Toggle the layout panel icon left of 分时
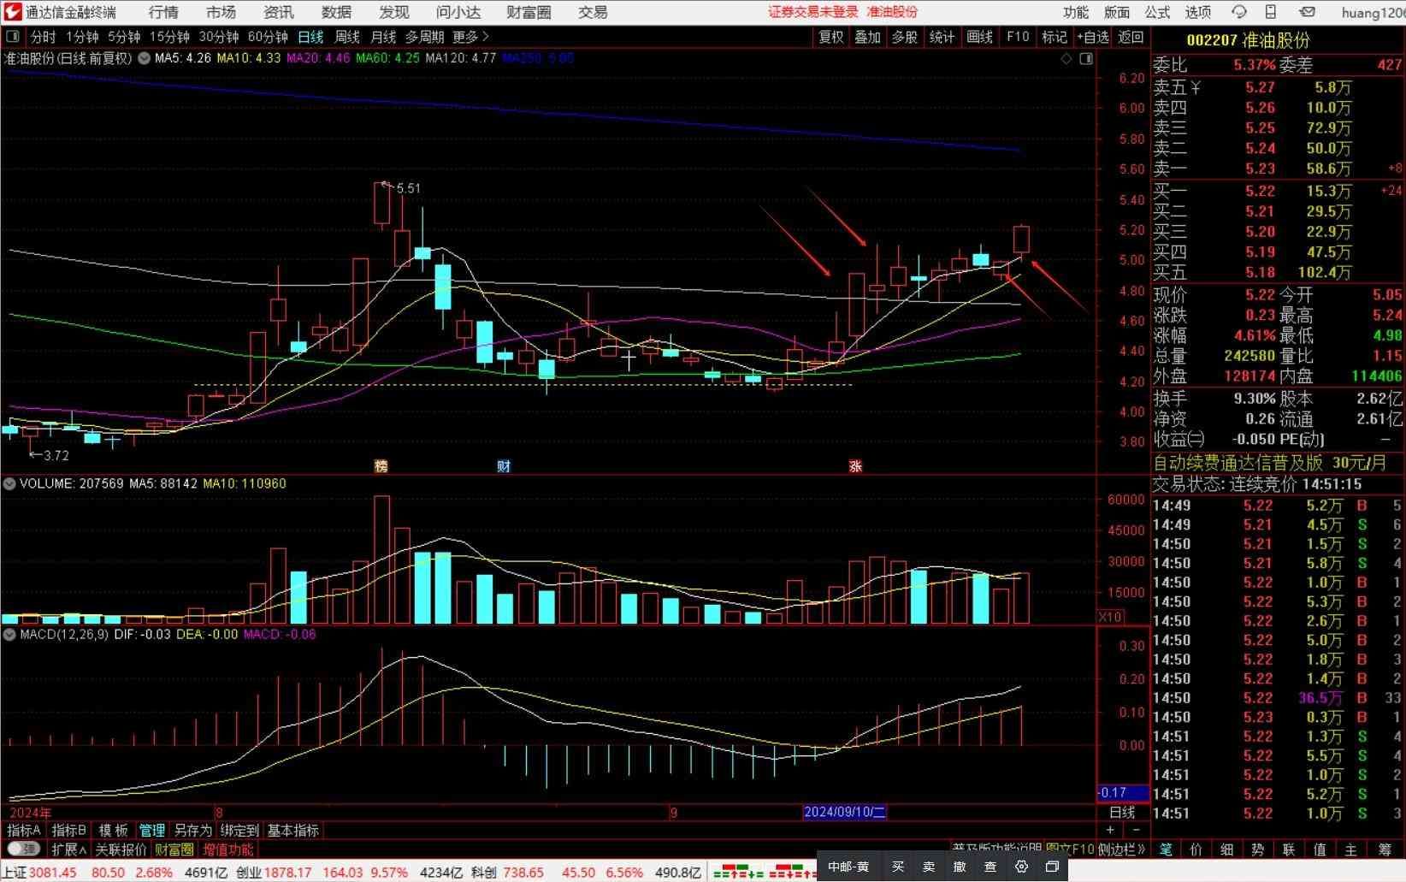 pos(13,37)
